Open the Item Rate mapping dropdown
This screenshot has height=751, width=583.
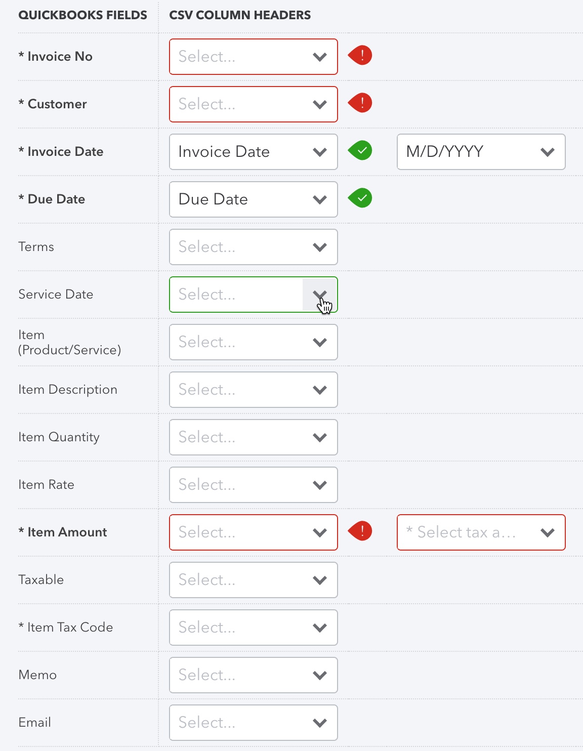pos(253,484)
